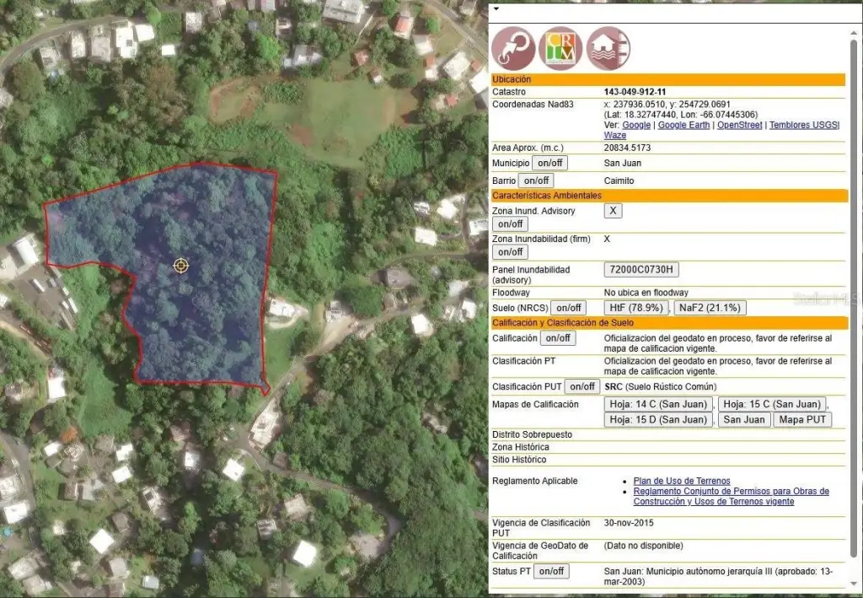The width and height of the screenshot is (863, 598).
Task: Toggle Municipio layer on/off
Action: [550, 163]
